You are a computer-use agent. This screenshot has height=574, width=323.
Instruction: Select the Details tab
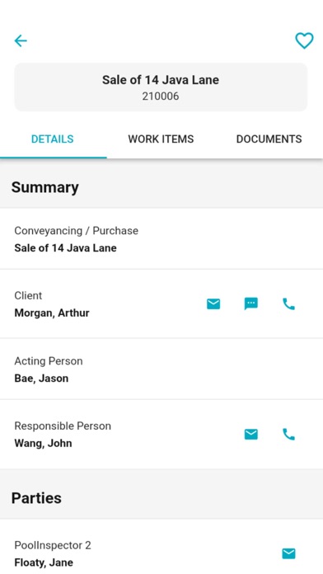click(52, 139)
